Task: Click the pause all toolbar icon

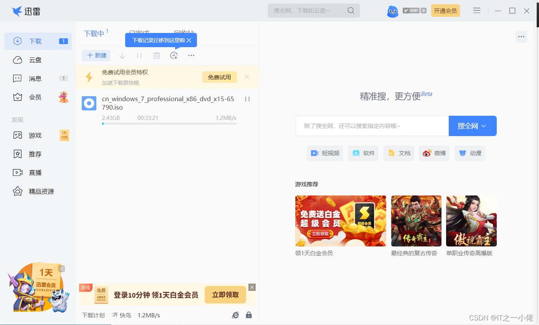Action: (x=139, y=56)
